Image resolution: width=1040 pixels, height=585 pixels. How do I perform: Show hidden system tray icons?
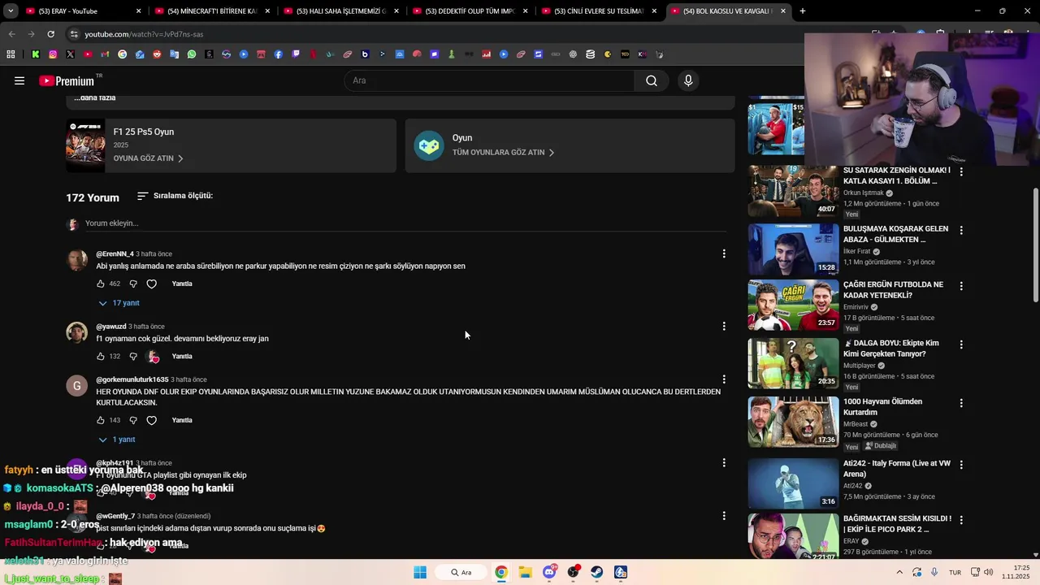click(899, 572)
